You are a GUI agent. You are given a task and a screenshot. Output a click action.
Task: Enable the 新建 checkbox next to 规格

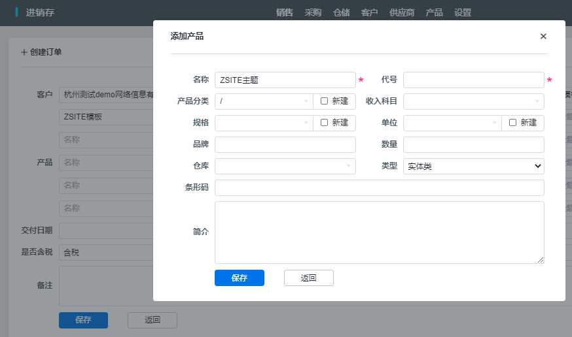point(324,123)
